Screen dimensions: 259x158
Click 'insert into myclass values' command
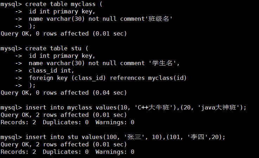[71, 108]
